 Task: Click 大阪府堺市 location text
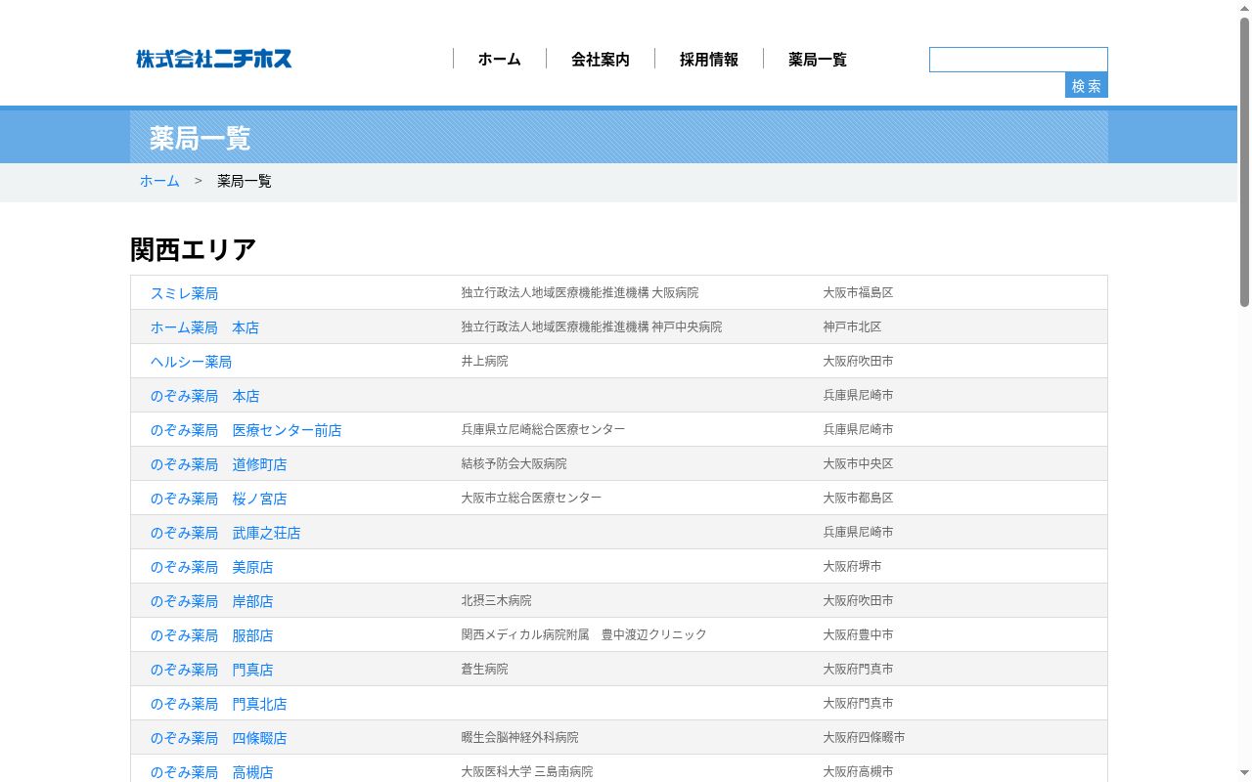coord(852,566)
